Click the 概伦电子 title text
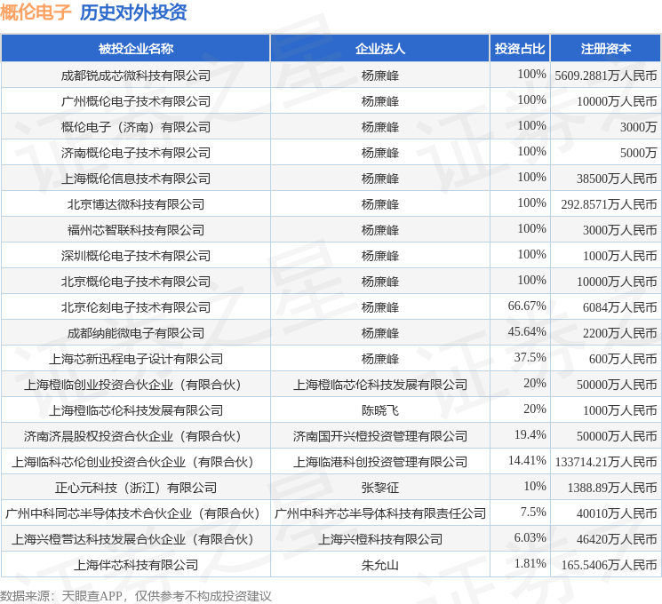 point(36,12)
